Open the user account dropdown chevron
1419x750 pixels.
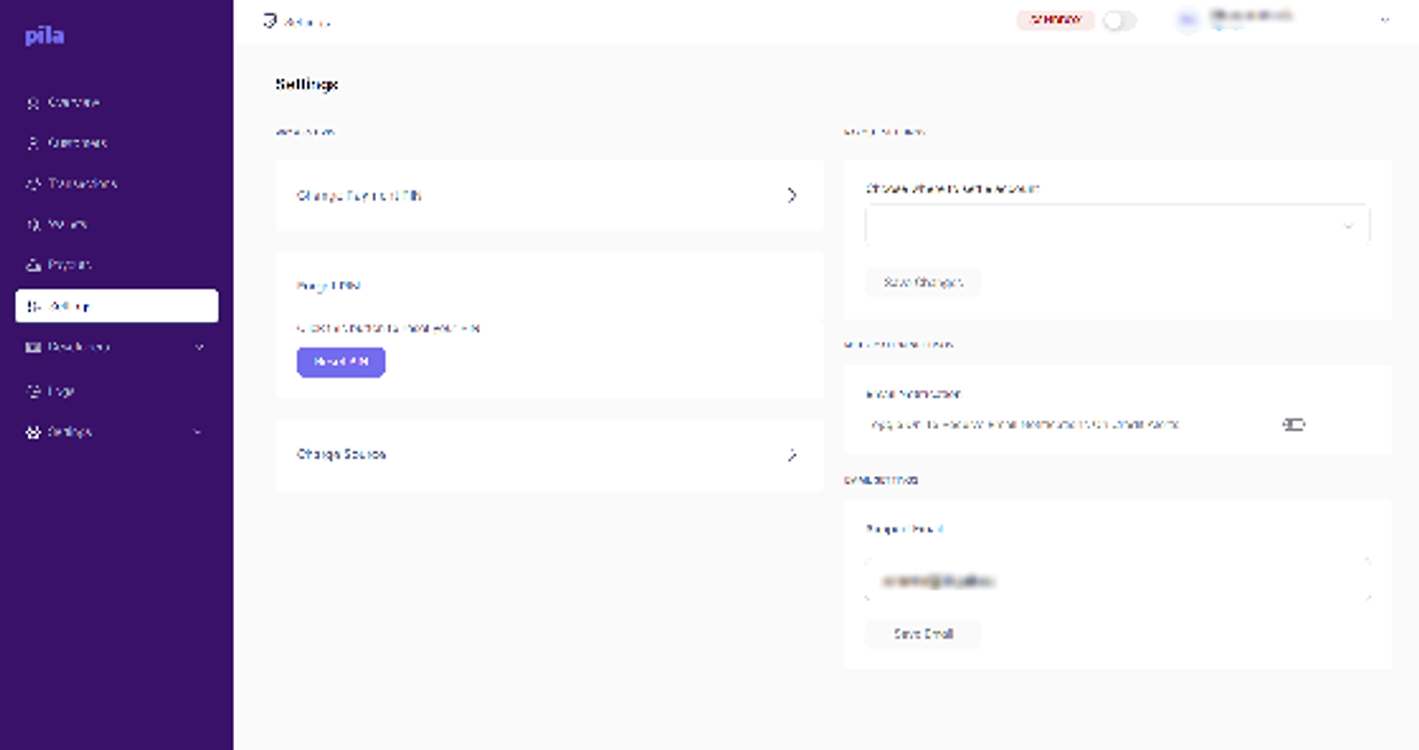(x=1384, y=20)
